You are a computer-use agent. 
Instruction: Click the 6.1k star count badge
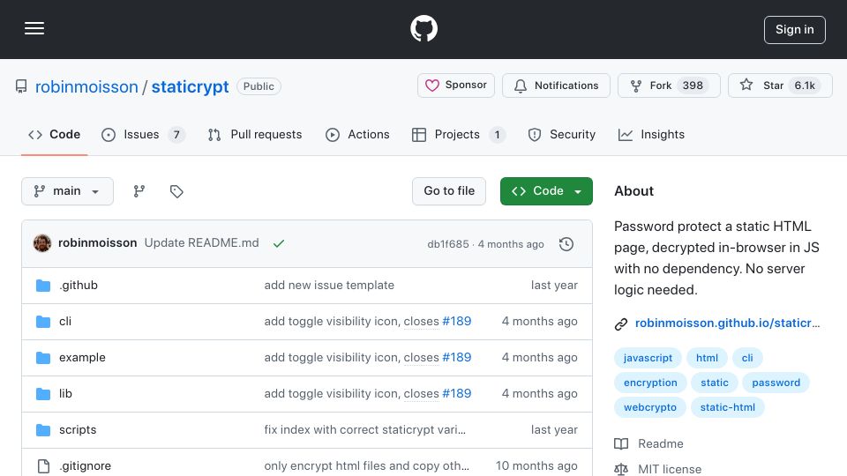coord(805,86)
